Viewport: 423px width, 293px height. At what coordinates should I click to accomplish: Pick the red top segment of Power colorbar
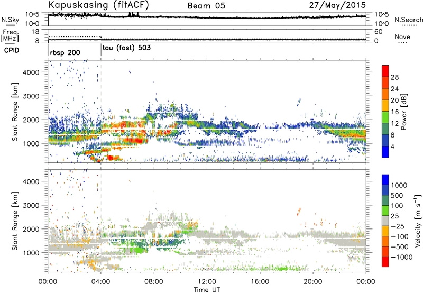(385, 71)
